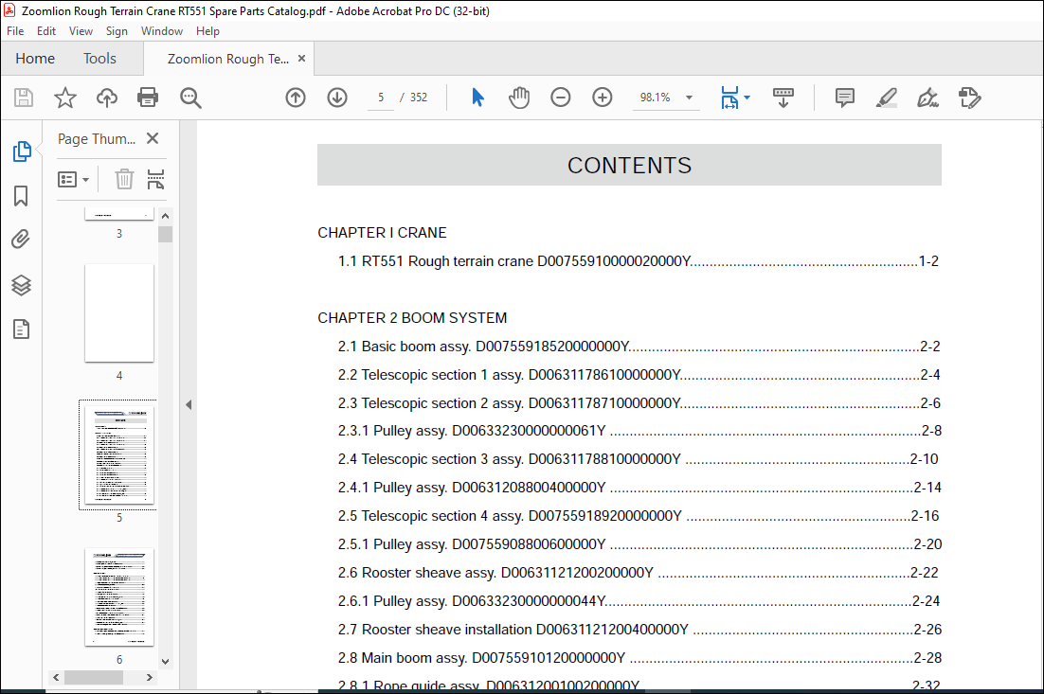Click the print pages icon in thumbnails panel
The height and width of the screenshot is (694, 1044).
pyautogui.click(x=155, y=179)
